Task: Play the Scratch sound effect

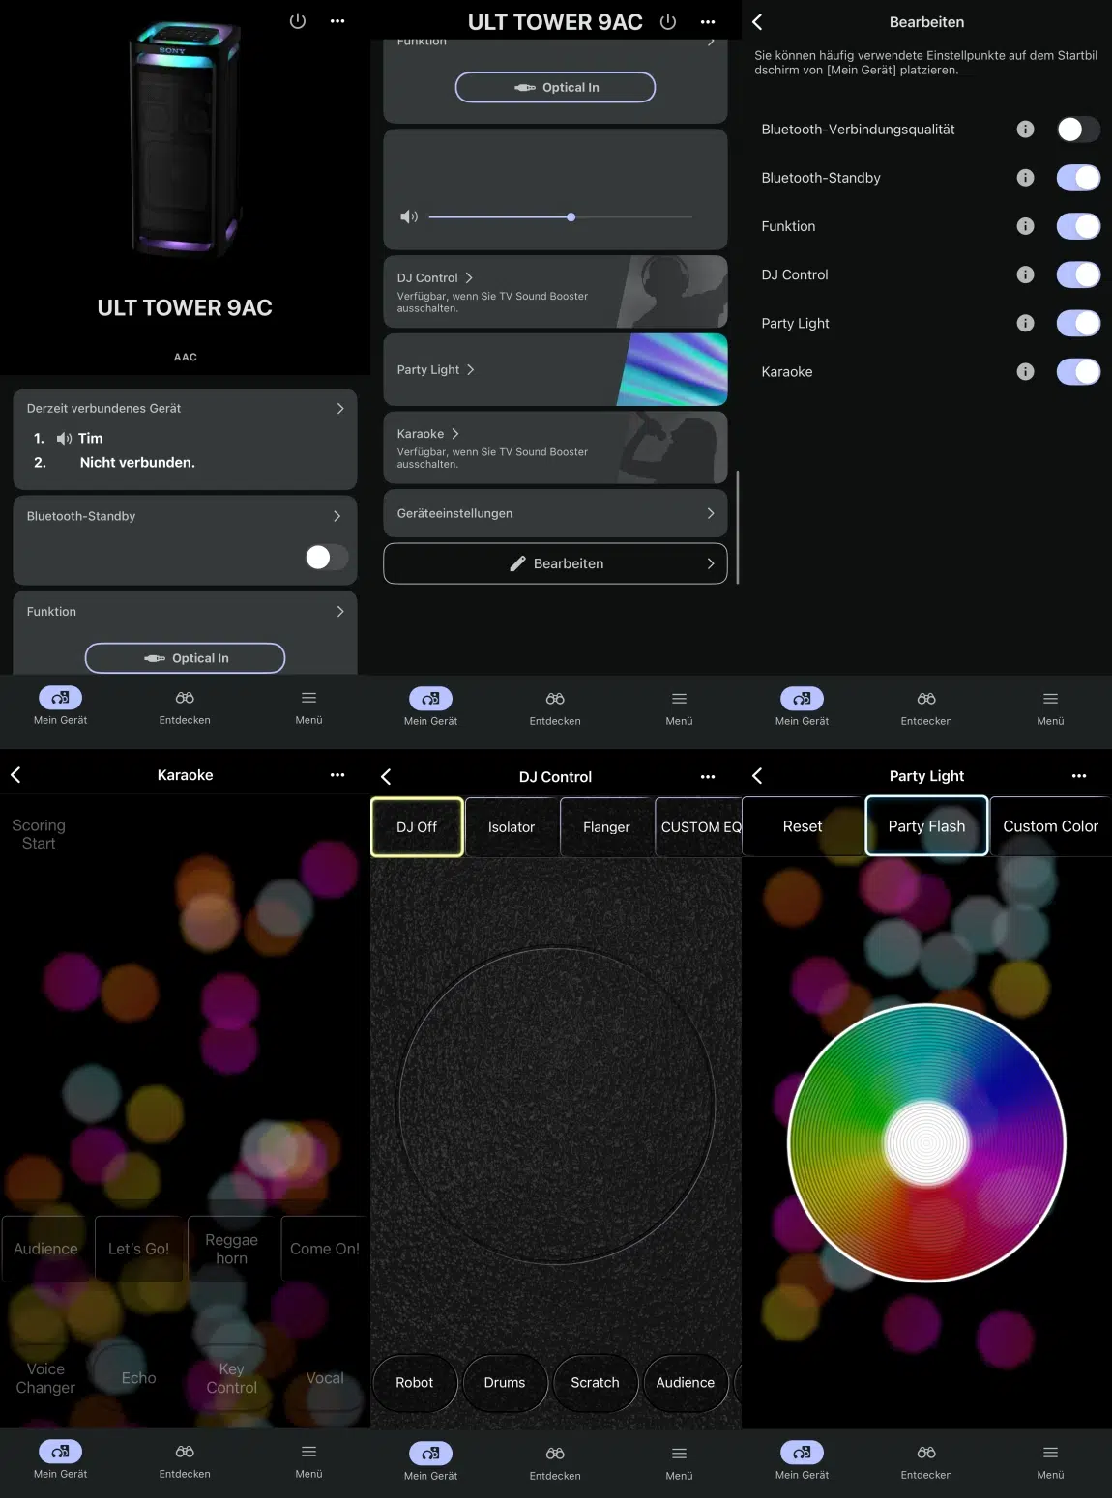Action: click(595, 1383)
